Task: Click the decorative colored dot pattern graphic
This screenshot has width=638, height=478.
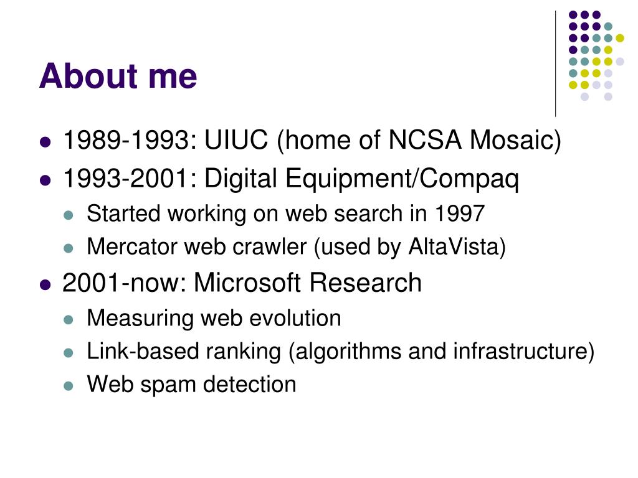Action: 596,55
